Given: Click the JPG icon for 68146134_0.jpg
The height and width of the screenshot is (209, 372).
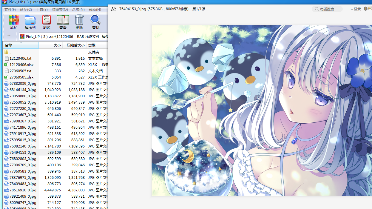Looking at the screenshot, I should click(x=7, y=90).
